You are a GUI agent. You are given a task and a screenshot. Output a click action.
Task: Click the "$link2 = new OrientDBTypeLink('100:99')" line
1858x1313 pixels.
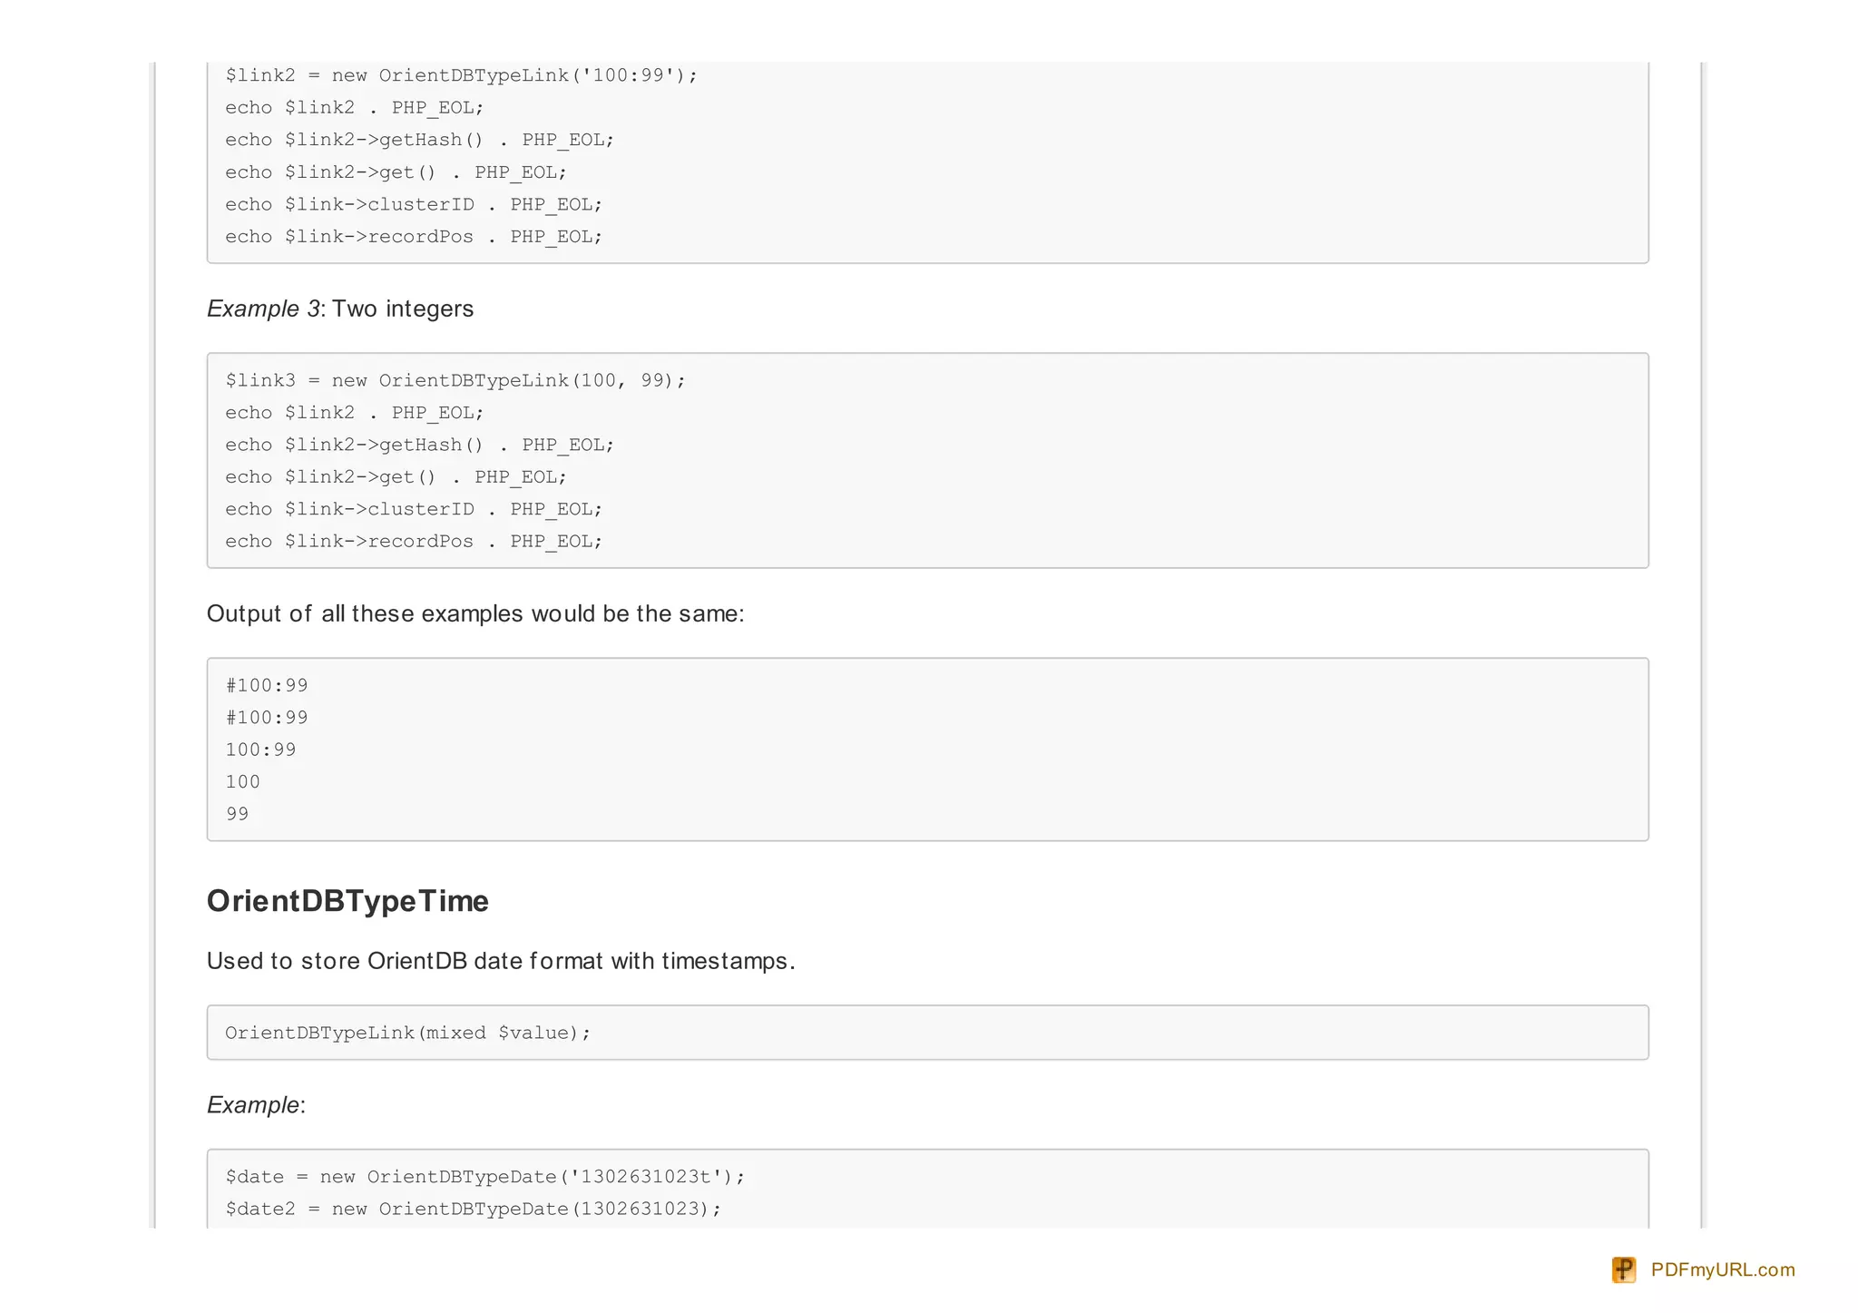[461, 75]
